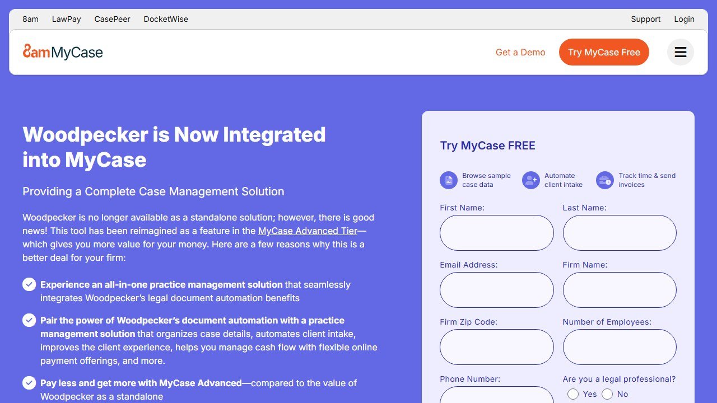The width and height of the screenshot is (717, 403).
Task: Select Yes for legal professional
Action: [572, 394]
